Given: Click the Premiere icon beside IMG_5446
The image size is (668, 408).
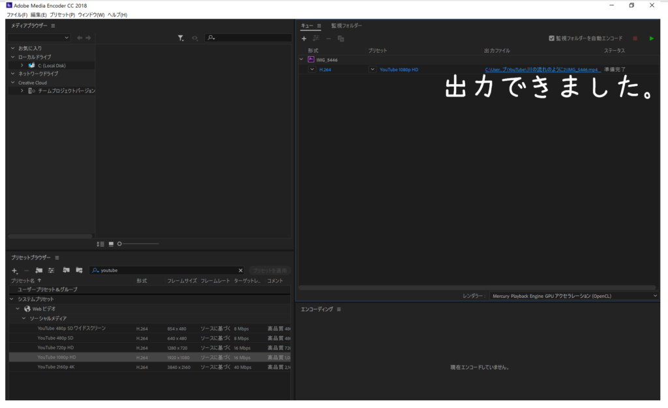Looking at the screenshot, I should tap(311, 59).
